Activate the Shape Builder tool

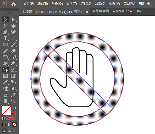5,70
